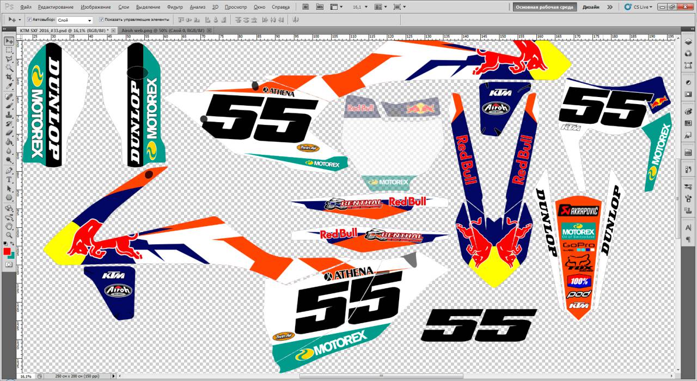Image resolution: width=697 pixels, height=381 pixels.
Task: Select the Polygonal Lasso tool
Action: [x=9, y=59]
